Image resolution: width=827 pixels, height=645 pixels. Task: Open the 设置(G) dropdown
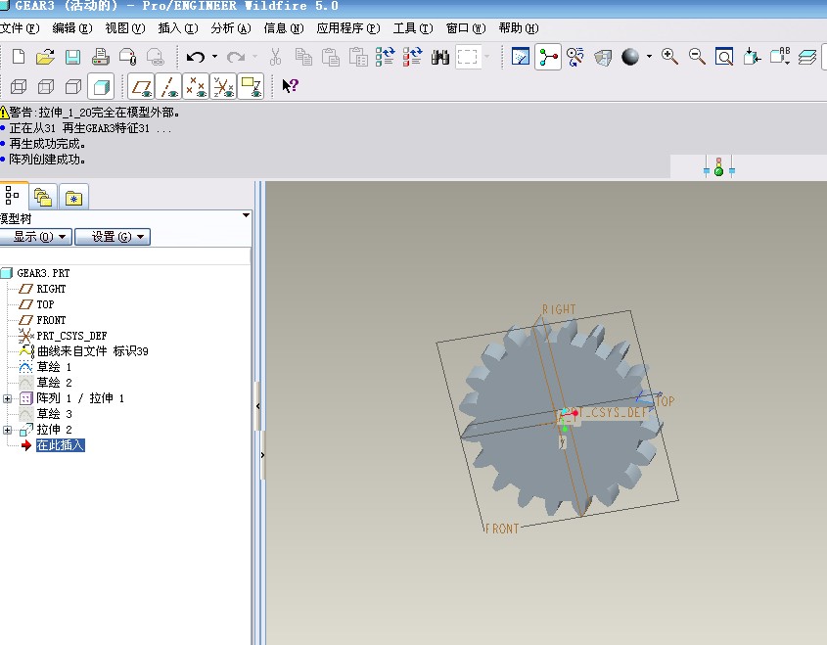tap(113, 237)
